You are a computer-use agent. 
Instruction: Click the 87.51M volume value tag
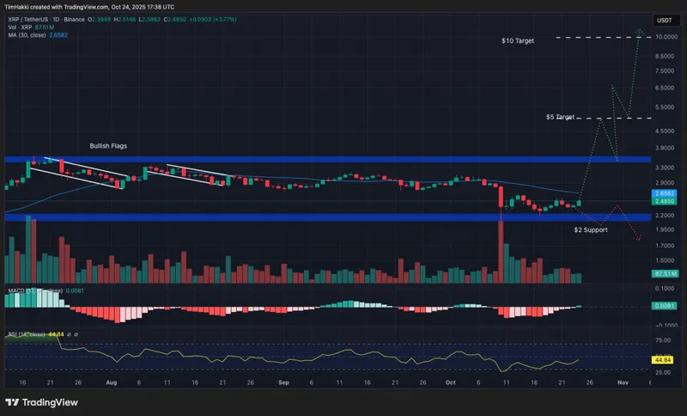click(x=664, y=273)
